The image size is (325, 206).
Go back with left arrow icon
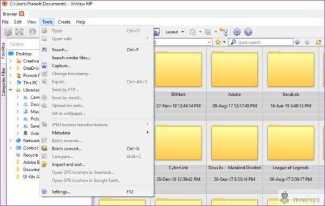pos(297,42)
